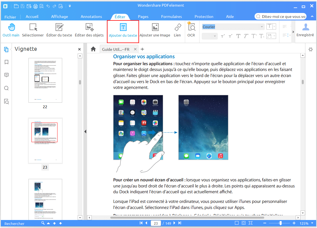This screenshot has height=228, width=317.
Task: Switch to single page view mode
Action: [x=237, y=223]
